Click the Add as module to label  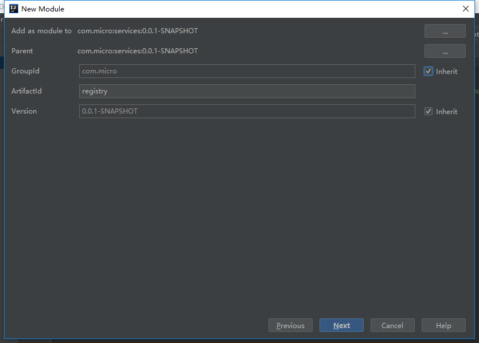click(x=41, y=31)
